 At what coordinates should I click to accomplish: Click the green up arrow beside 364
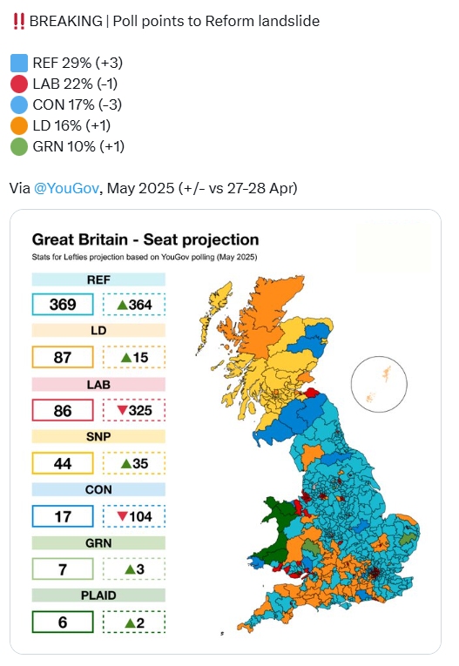(x=123, y=305)
